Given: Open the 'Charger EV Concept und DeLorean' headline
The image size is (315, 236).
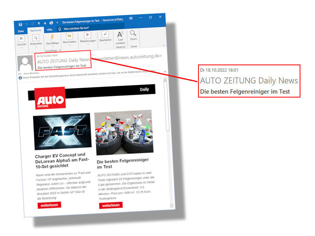Looking at the screenshot, I should [62, 160].
